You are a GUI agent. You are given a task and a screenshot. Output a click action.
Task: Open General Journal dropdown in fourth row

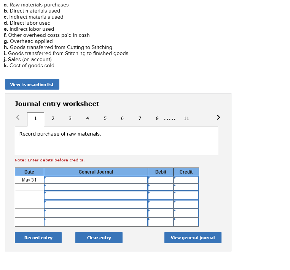[96, 204]
